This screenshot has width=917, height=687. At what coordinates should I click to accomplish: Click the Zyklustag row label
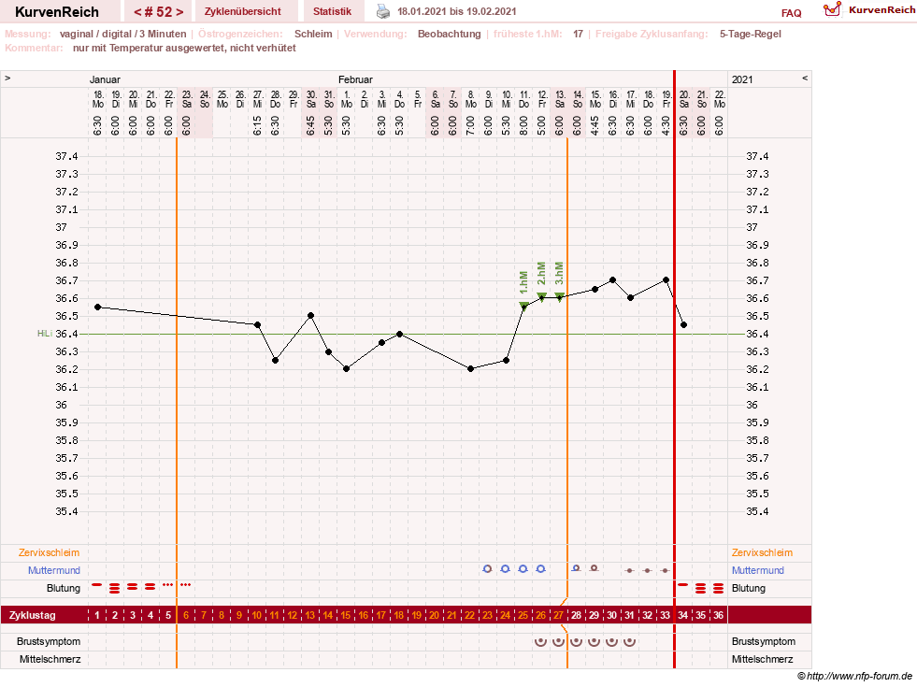coord(32,615)
